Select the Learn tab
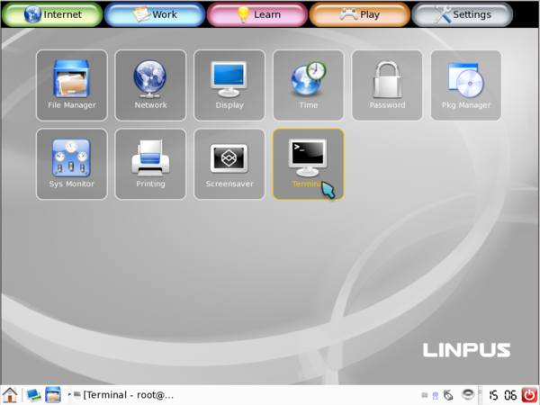The height and width of the screenshot is (405, 540). click(256, 14)
